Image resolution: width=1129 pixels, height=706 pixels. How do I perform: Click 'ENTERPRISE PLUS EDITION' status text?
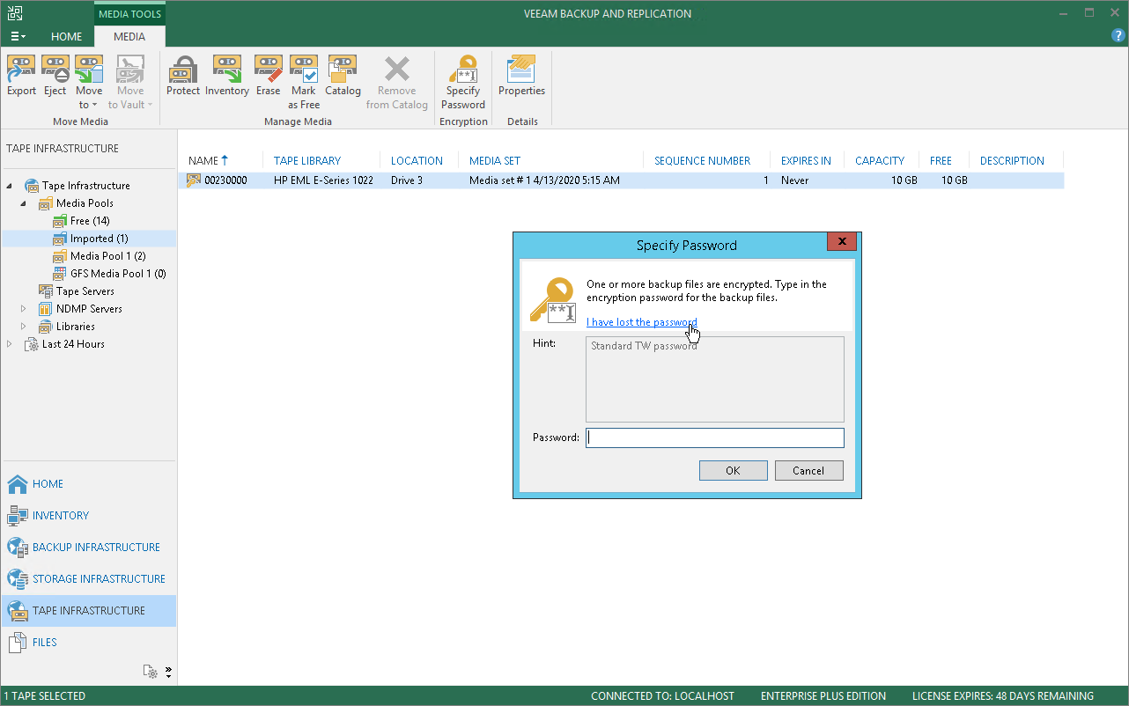(823, 695)
